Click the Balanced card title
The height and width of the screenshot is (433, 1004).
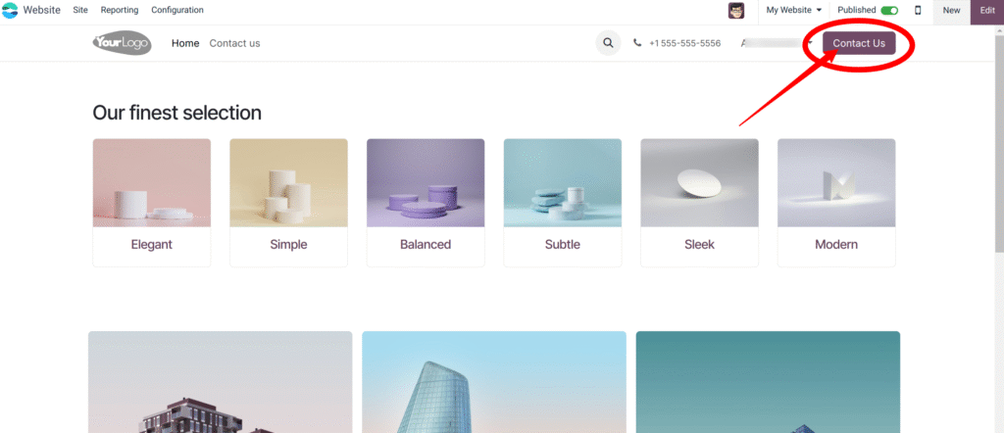pyautogui.click(x=426, y=244)
